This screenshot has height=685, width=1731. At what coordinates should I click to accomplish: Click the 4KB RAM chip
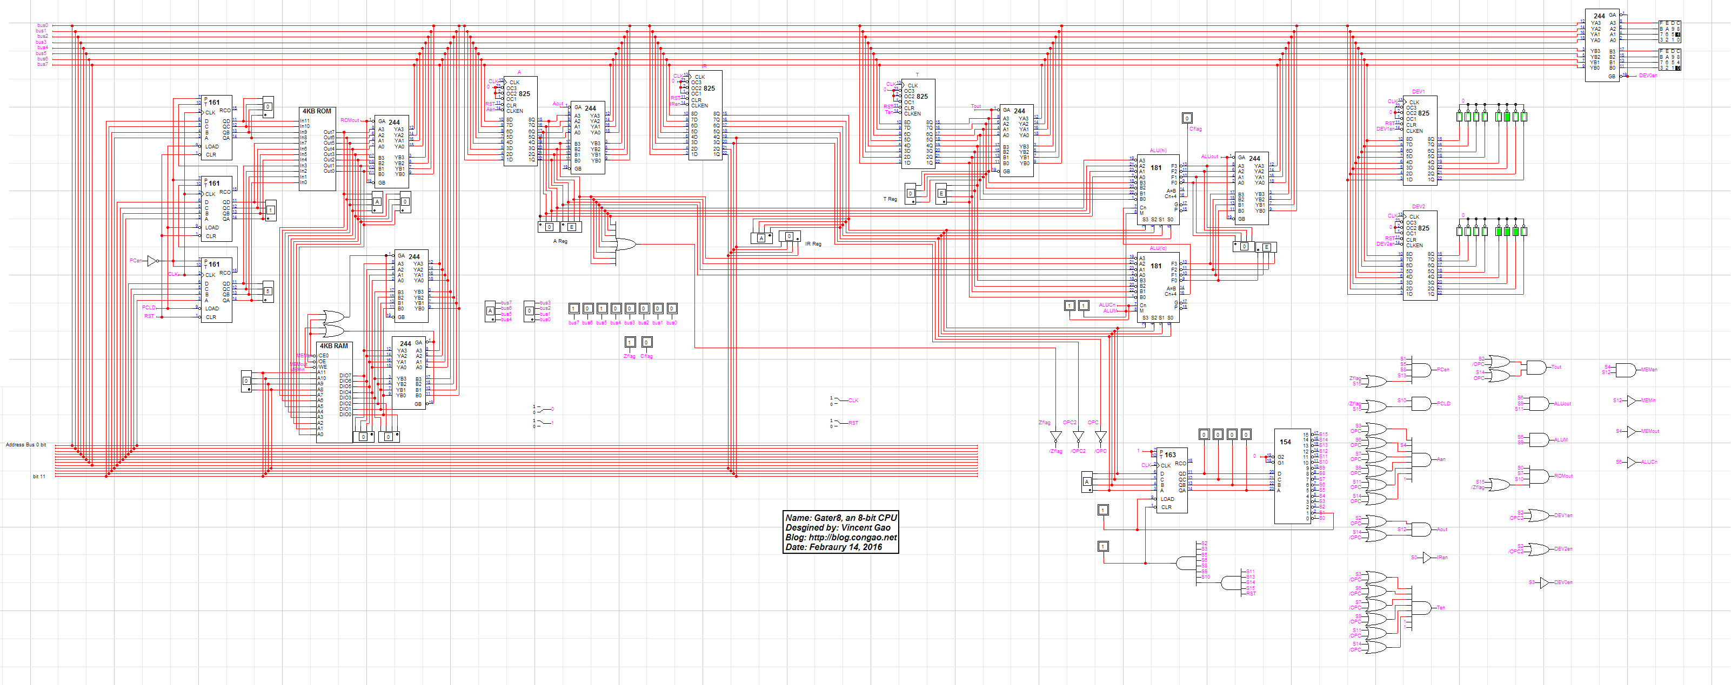pos(334,392)
